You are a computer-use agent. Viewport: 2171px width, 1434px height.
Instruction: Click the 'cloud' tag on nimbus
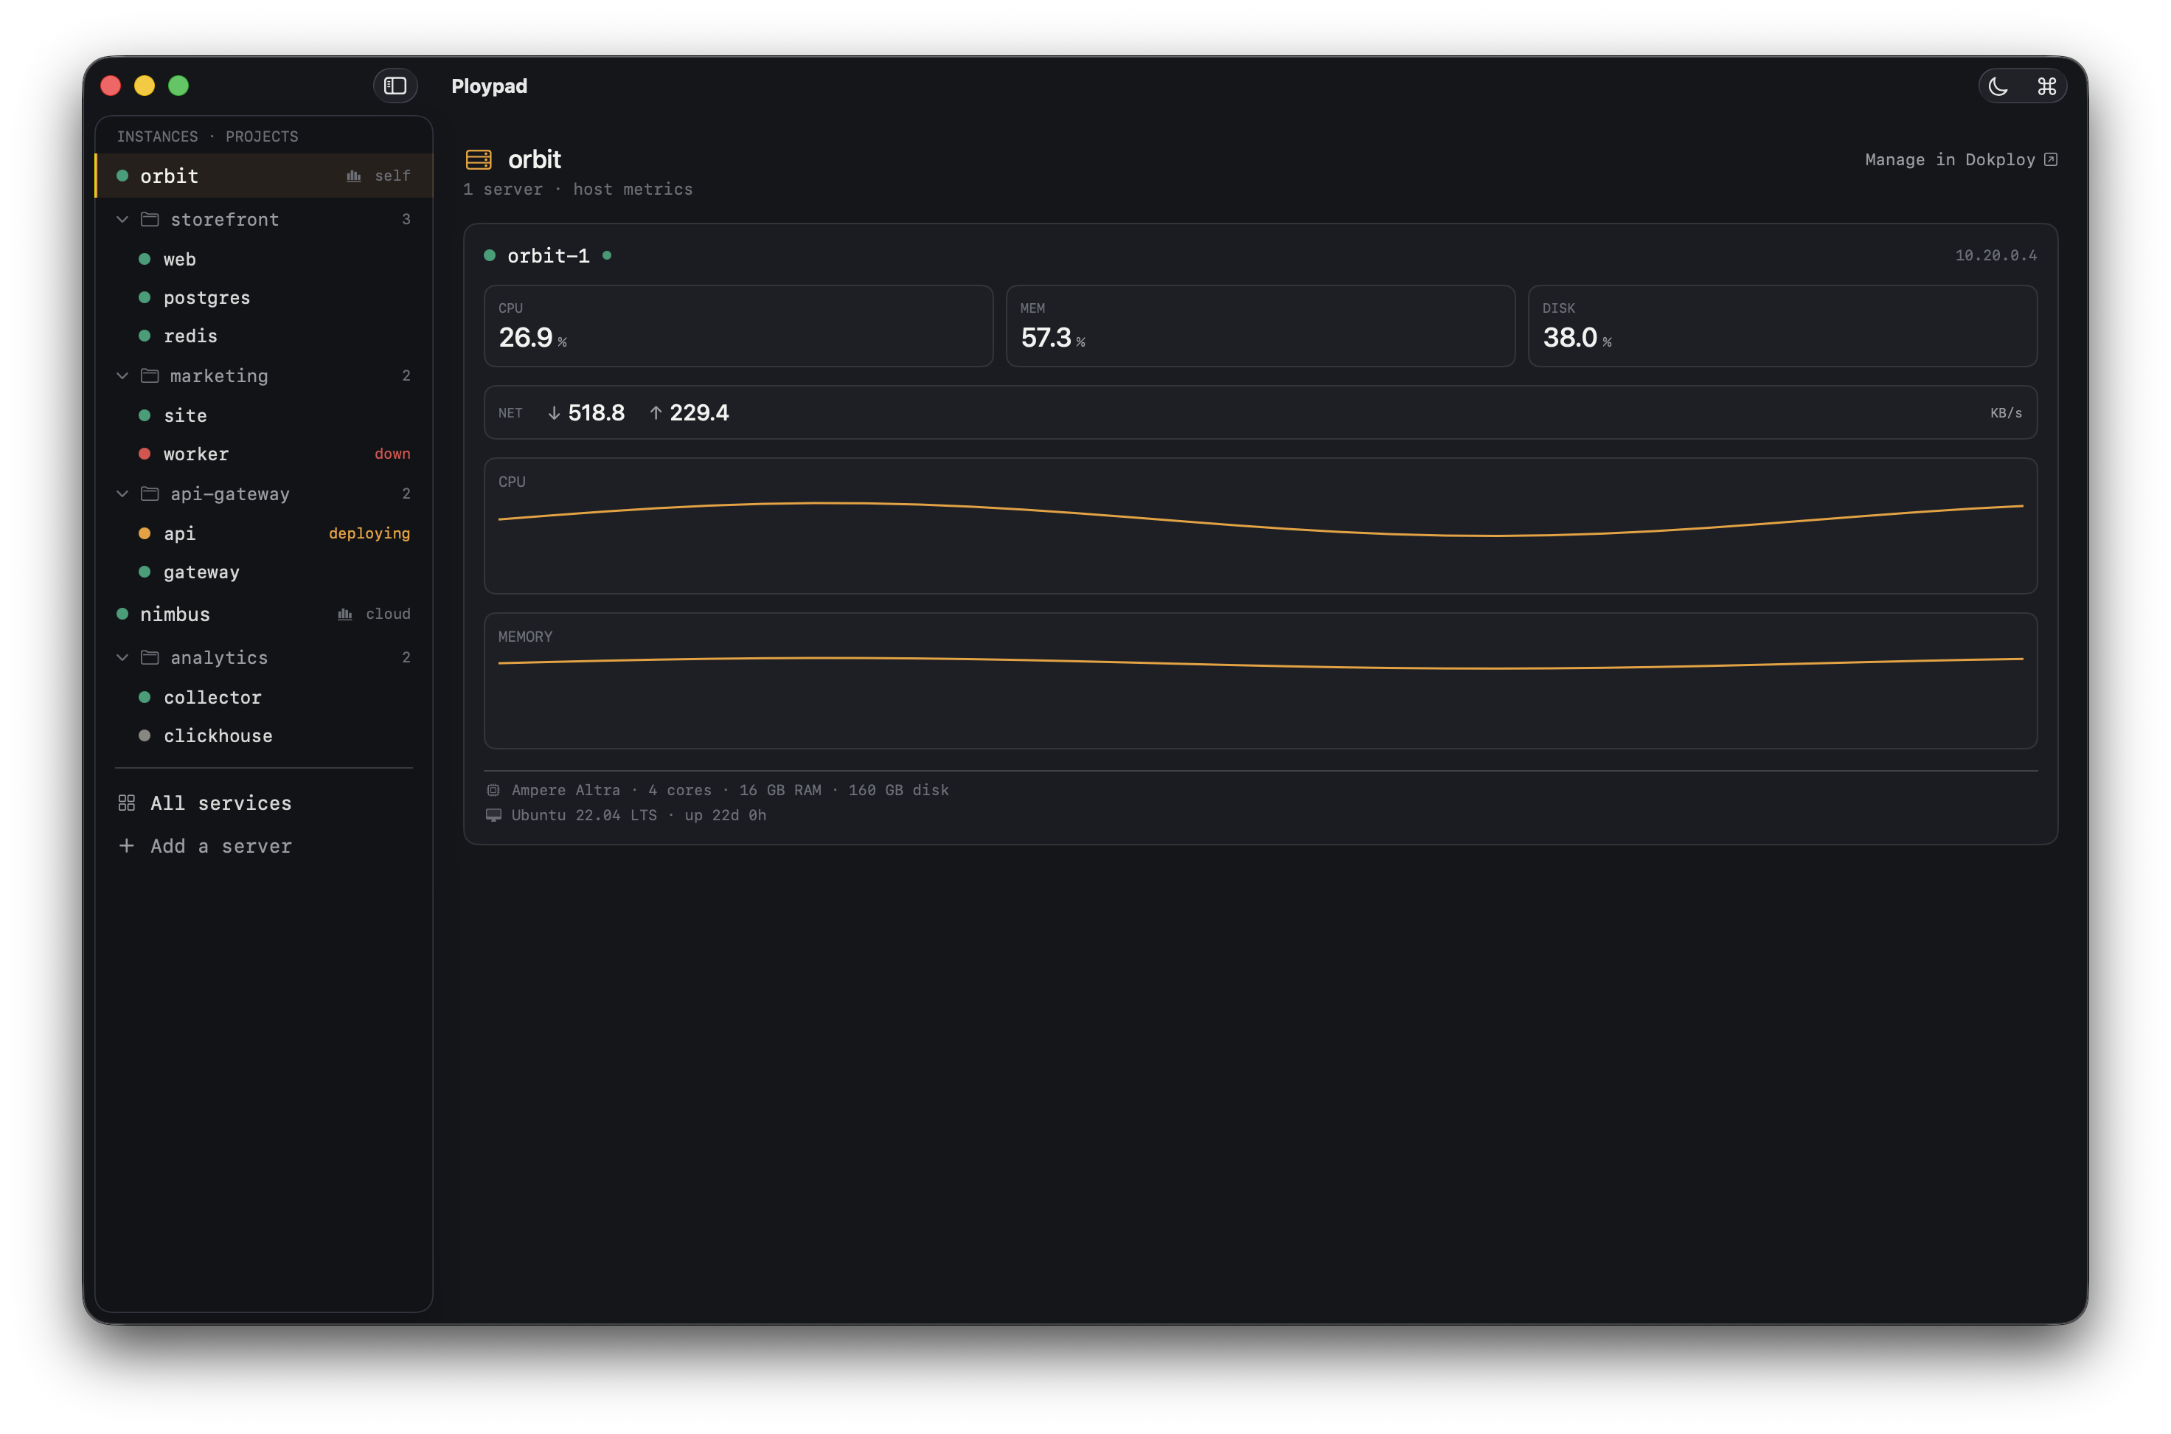[x=388, y=614]
